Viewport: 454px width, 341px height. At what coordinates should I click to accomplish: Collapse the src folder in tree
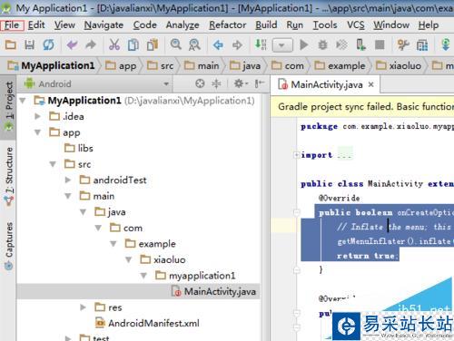[x=53, y=164]
